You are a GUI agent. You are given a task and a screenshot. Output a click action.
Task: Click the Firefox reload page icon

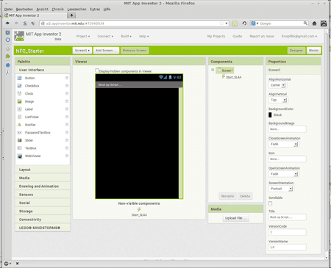pos(244,23)
